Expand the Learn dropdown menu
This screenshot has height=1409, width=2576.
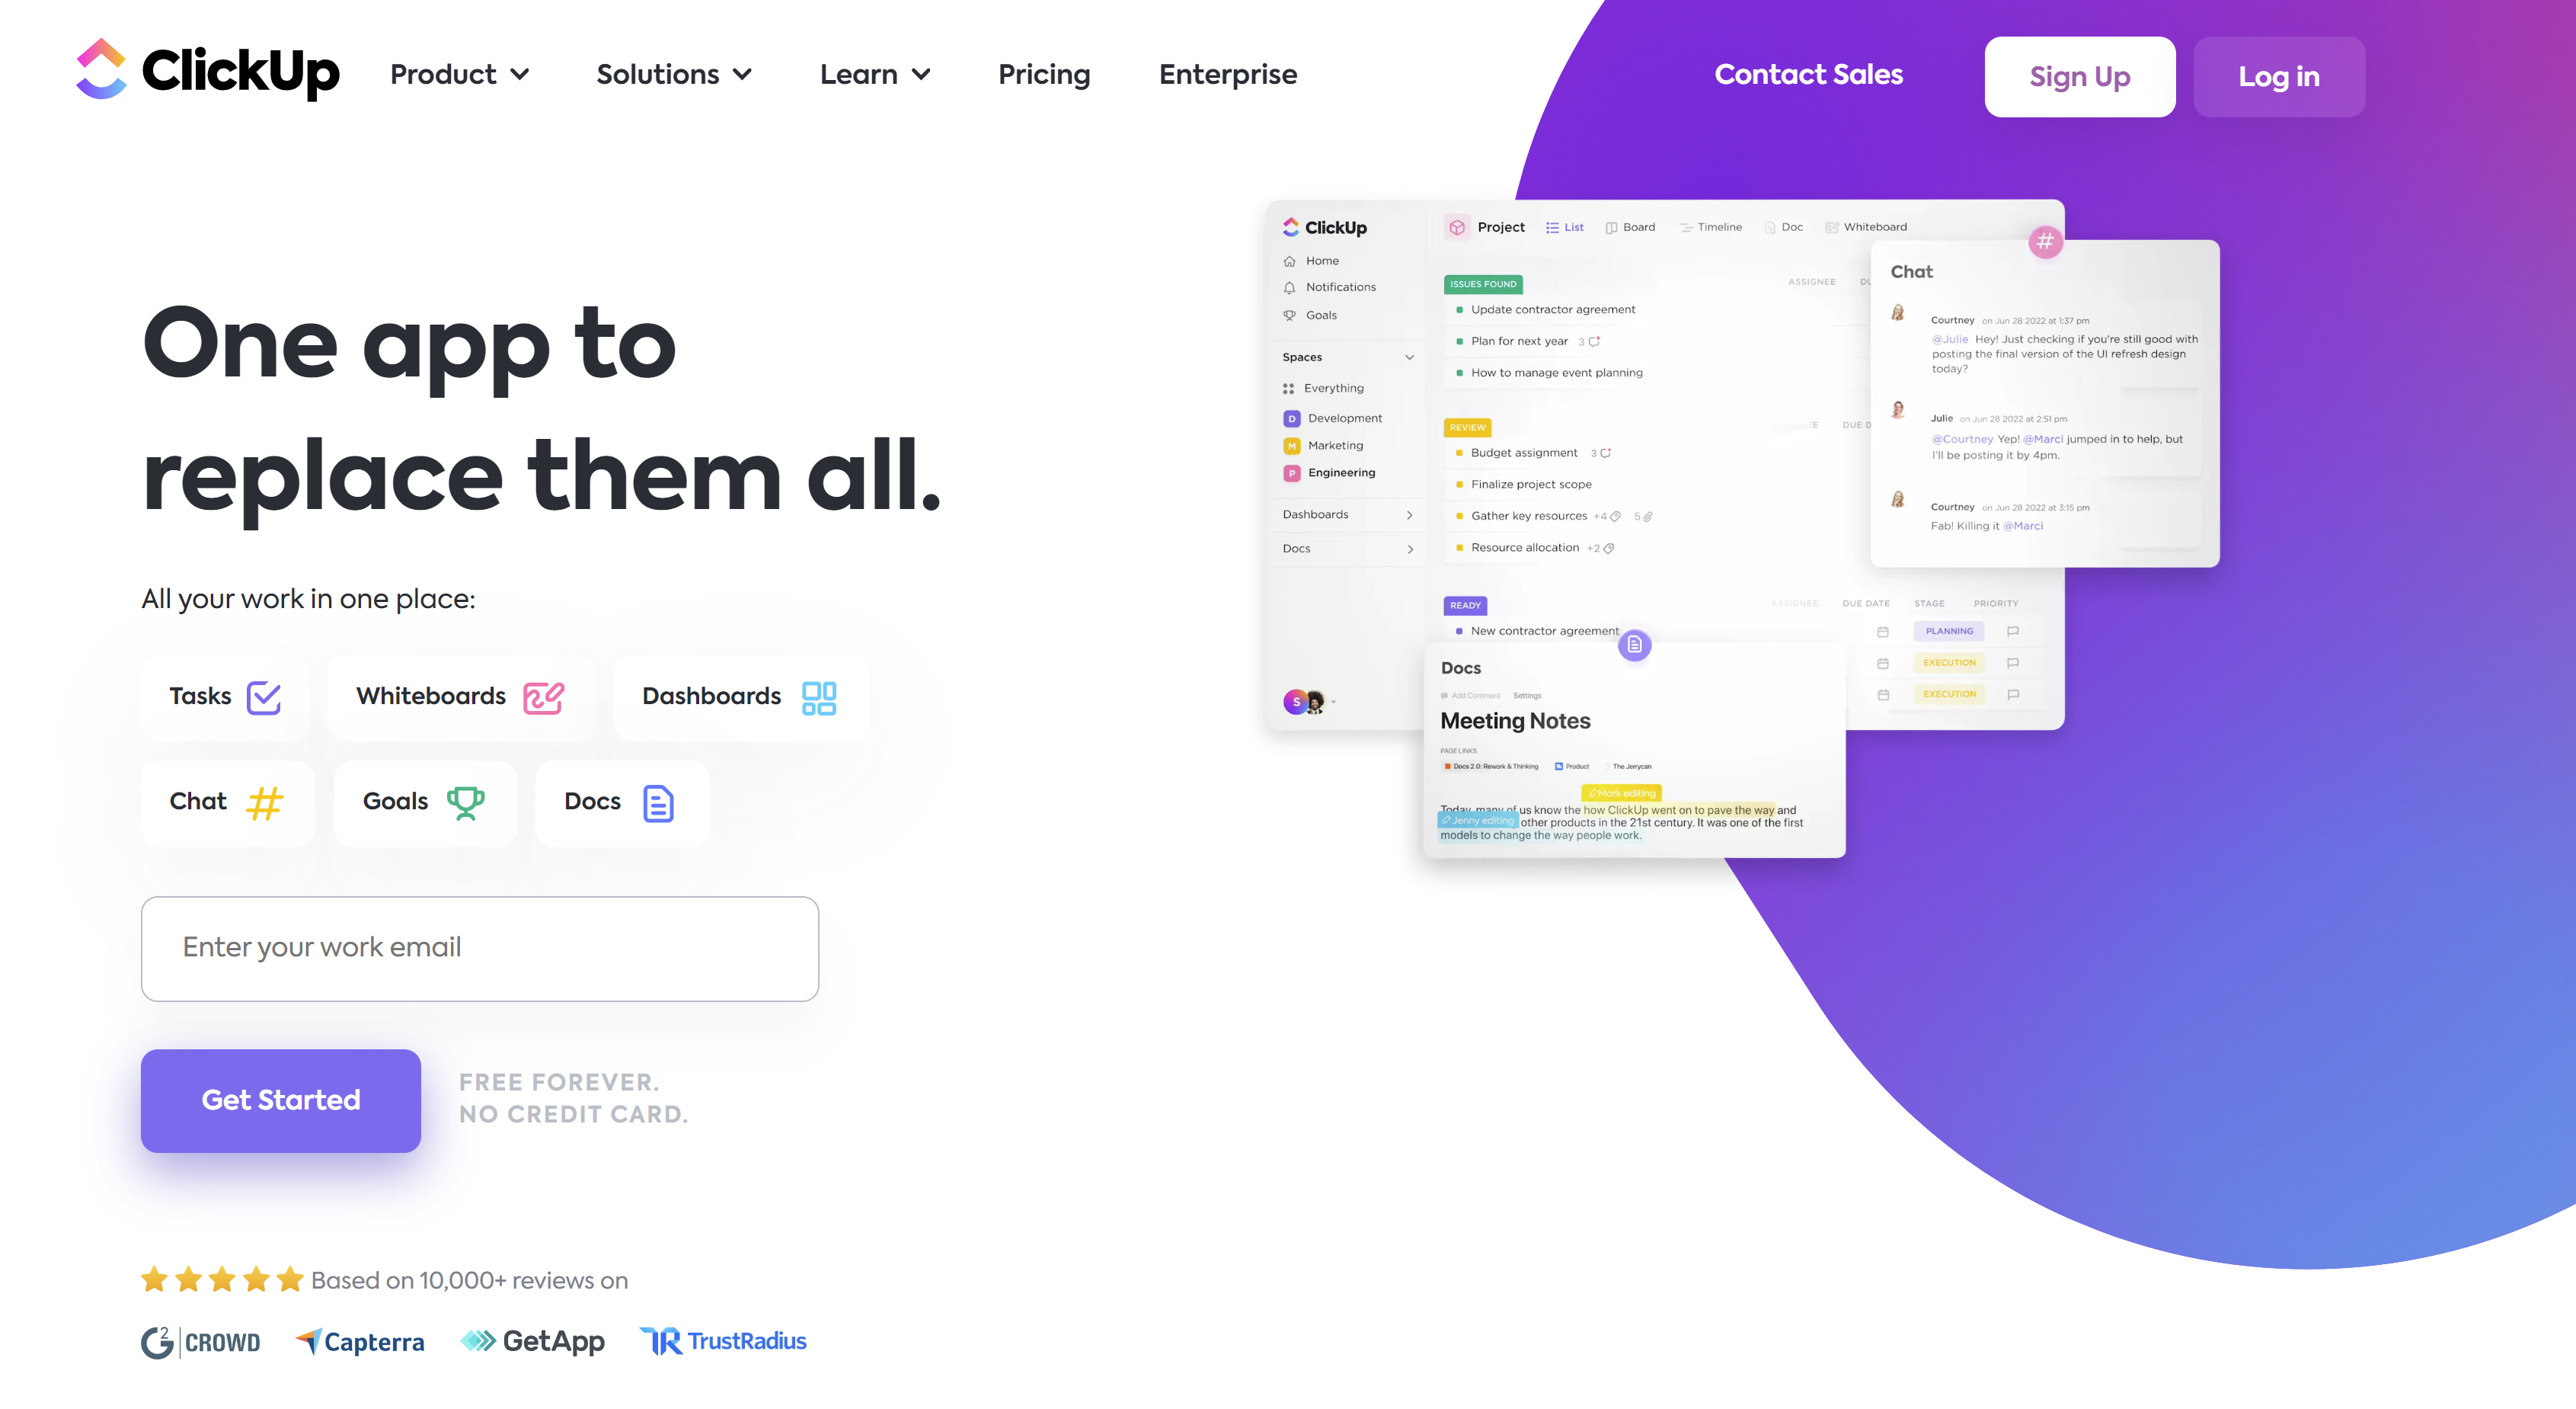point(871,75)
